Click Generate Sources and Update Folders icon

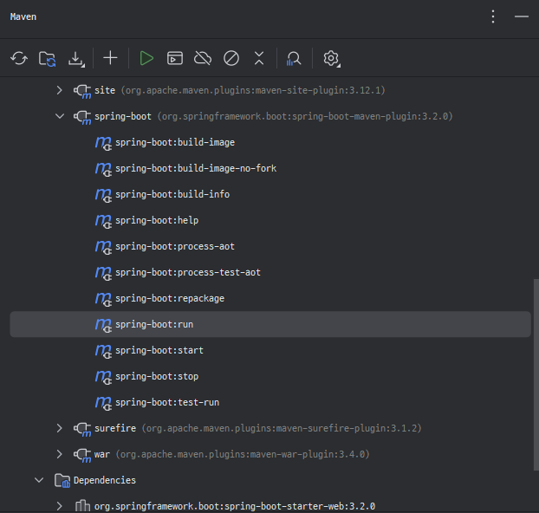pos(47,58)
